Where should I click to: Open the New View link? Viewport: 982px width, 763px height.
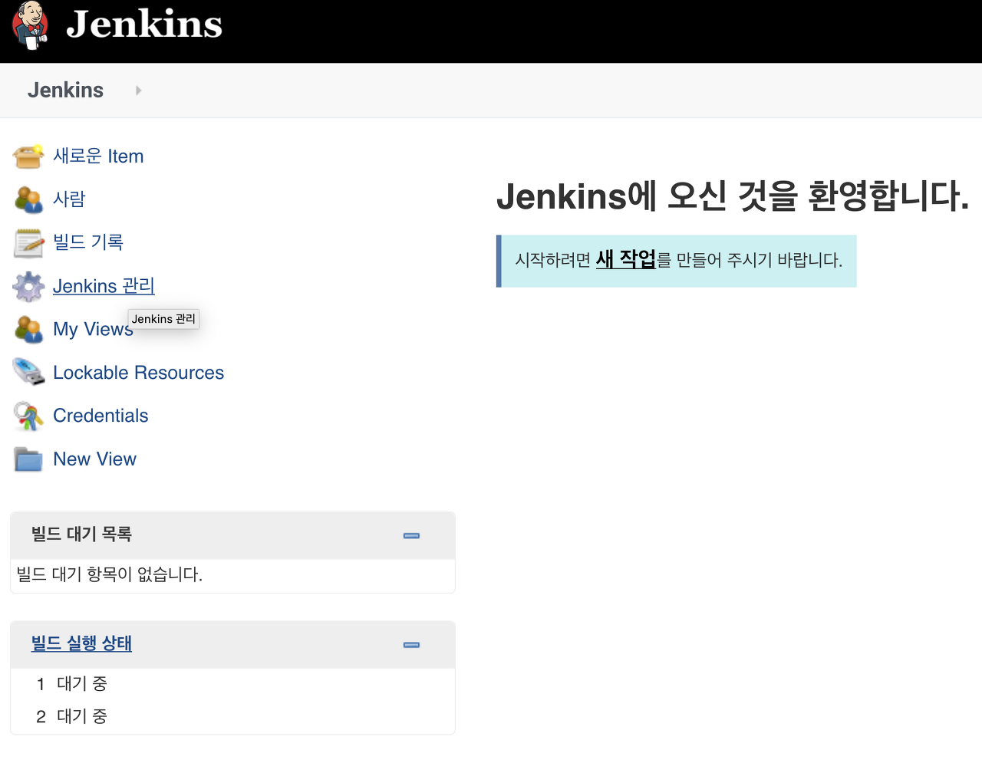[x=95, y=459]
